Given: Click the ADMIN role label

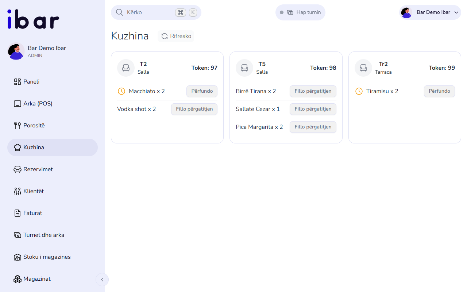Looking at the screenshot, I should coord(35,56).
